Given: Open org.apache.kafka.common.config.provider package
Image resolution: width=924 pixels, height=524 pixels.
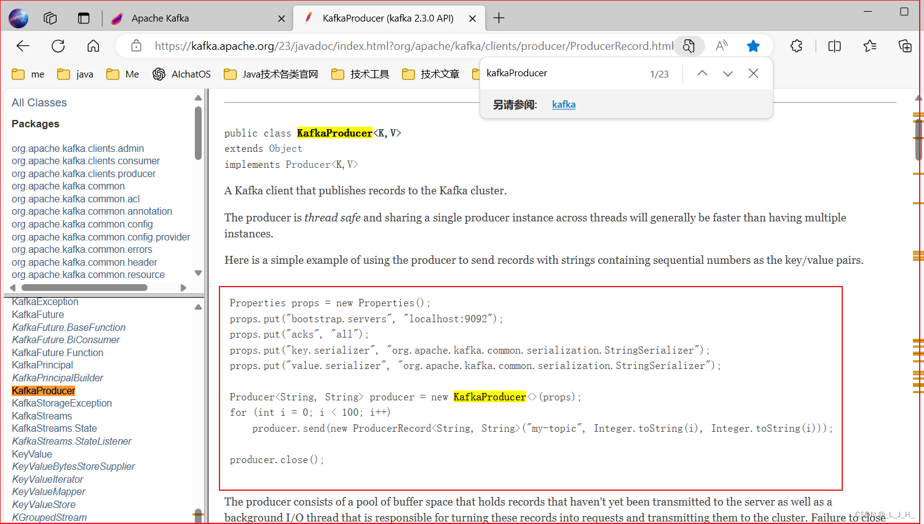Looking at the screenshot, I should [101, 237].
